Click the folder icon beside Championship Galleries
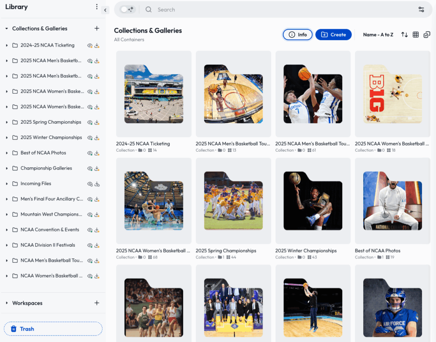 click(x=15, y=168)
